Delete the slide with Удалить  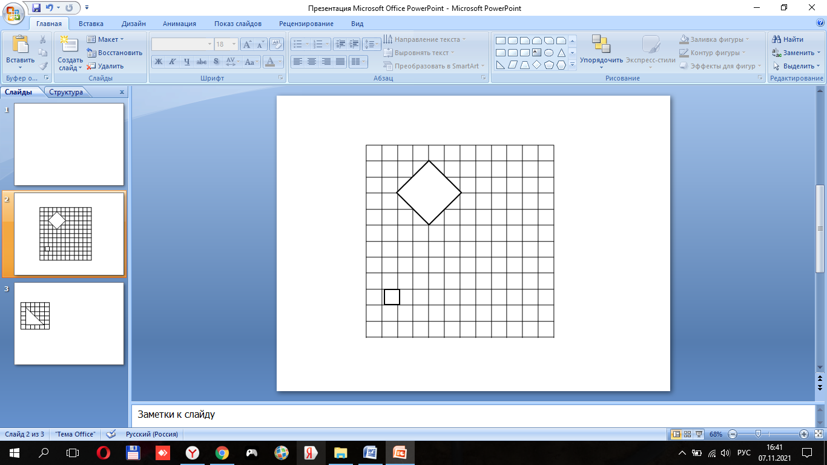[x=105, y=66]
